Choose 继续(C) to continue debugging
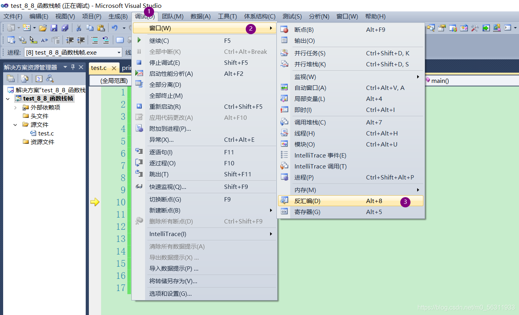The width and height of the screenshot is (519, 315). (204, 40)
